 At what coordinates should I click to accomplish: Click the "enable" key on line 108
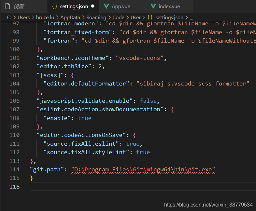57,118
